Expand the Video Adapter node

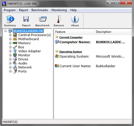click(x=10, y=51)
